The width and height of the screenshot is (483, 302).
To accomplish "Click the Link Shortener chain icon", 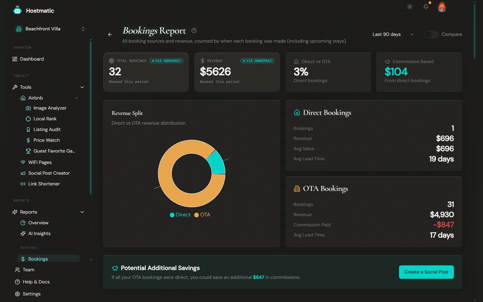I will click(x=23, y=184).
